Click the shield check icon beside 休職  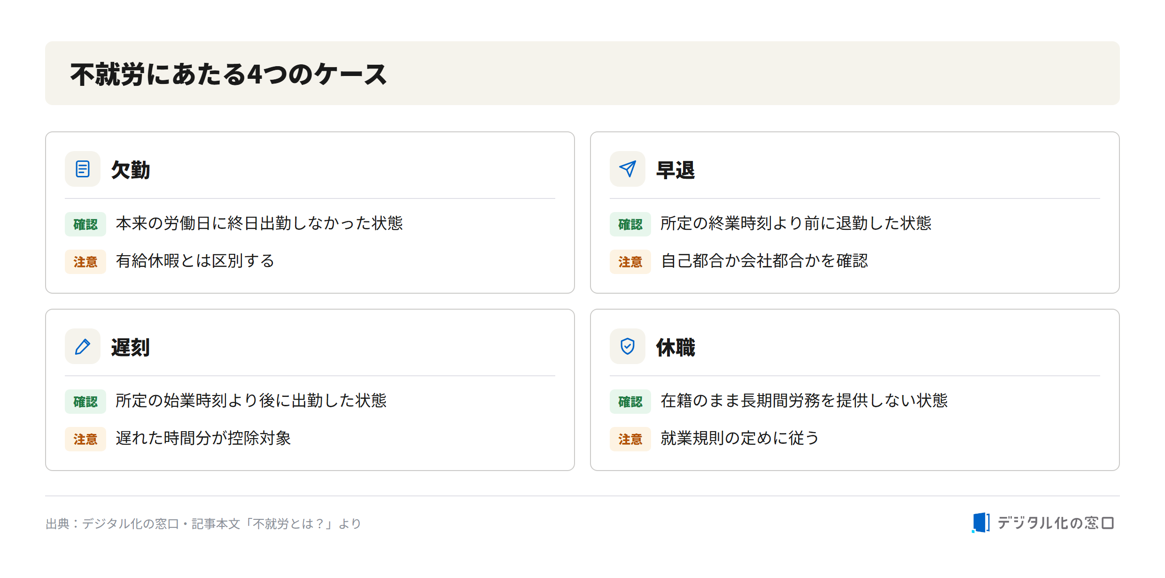click(628, 346)
